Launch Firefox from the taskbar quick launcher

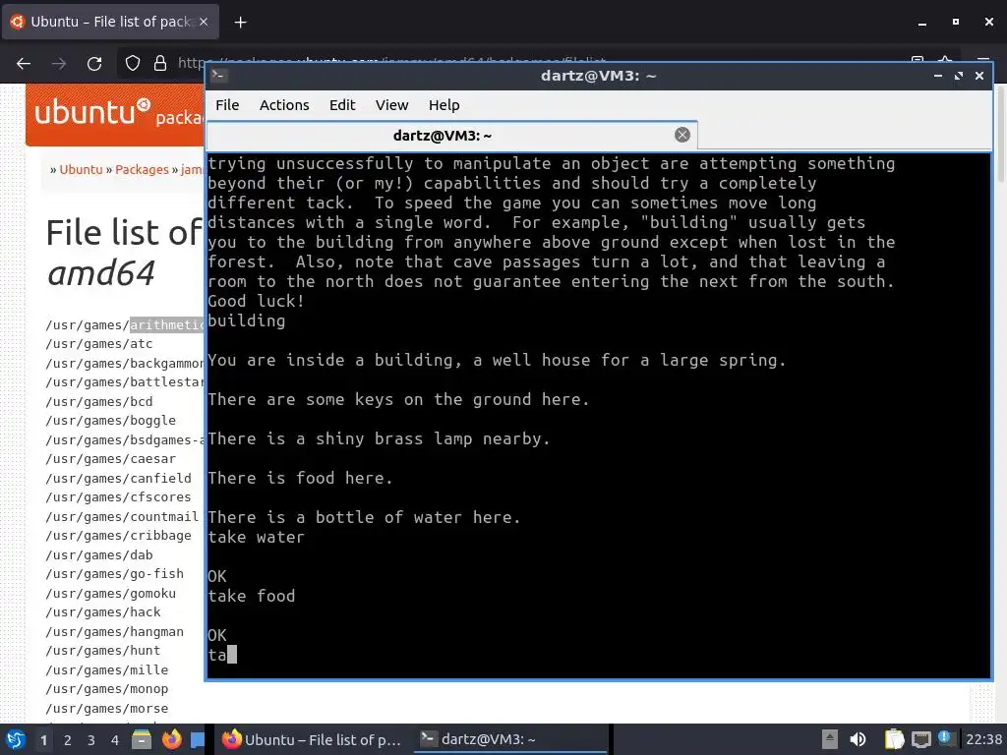(171, 739)
